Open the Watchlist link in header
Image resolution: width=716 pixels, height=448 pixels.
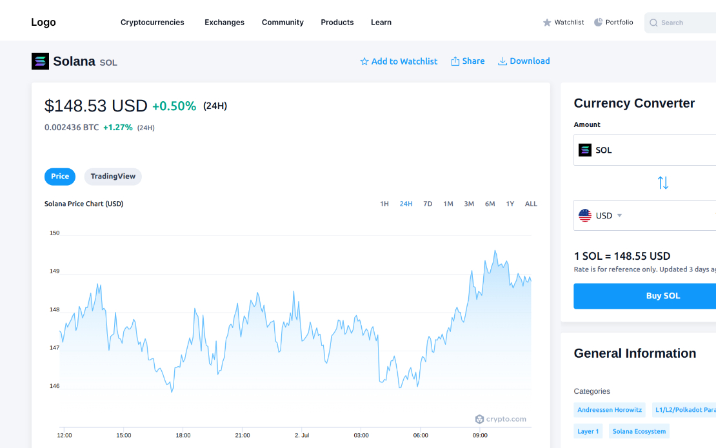(569, 23)
